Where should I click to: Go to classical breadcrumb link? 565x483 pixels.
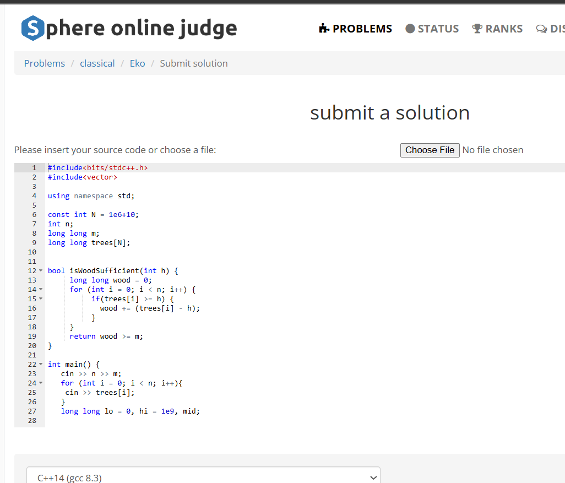coord(97,63)
